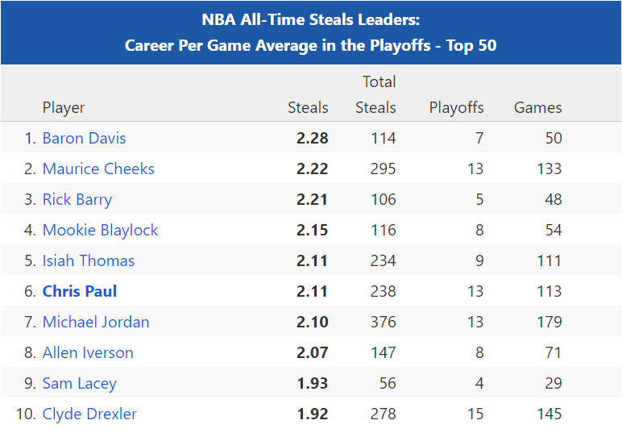Visit Michael Jordan's player link
The image size is (622, 433).
click(x=96, y=322)
